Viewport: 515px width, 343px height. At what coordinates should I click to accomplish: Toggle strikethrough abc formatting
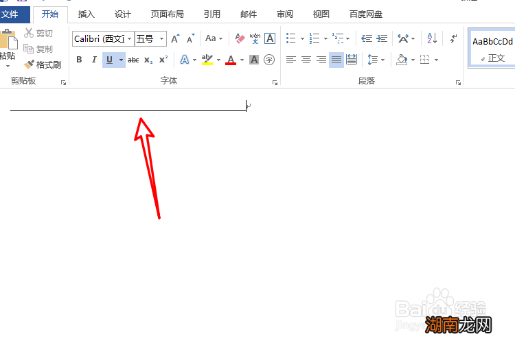click(133, 60)
